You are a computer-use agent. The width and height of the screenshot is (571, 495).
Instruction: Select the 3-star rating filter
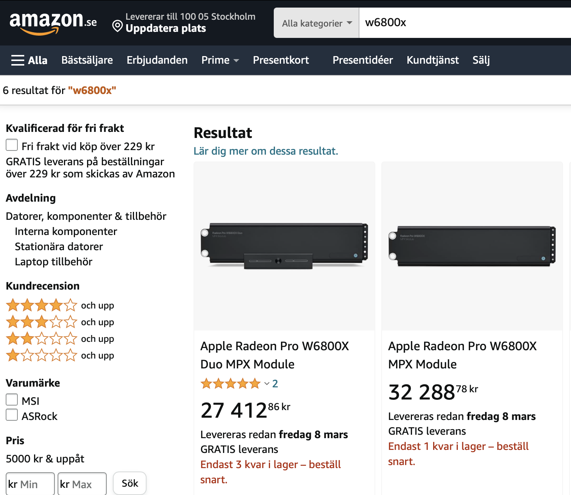coord(42,322)
